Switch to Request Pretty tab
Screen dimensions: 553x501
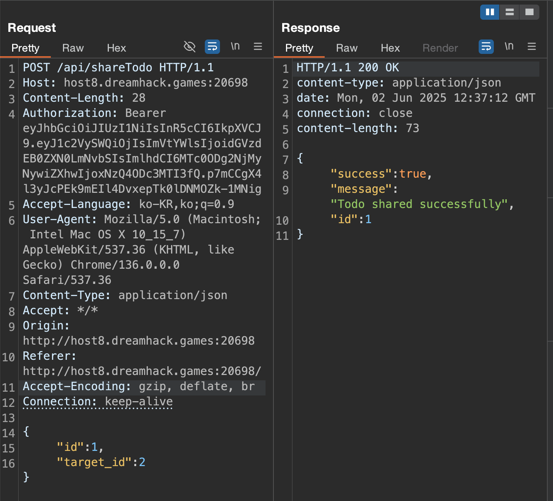25,48
